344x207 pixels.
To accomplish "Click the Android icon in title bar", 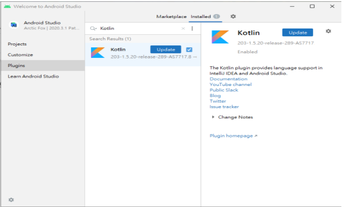I will [7, 6].
